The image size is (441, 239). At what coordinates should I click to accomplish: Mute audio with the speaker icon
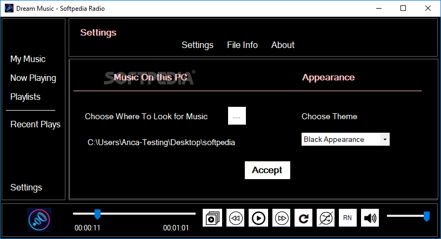click(x=370, y=217)
